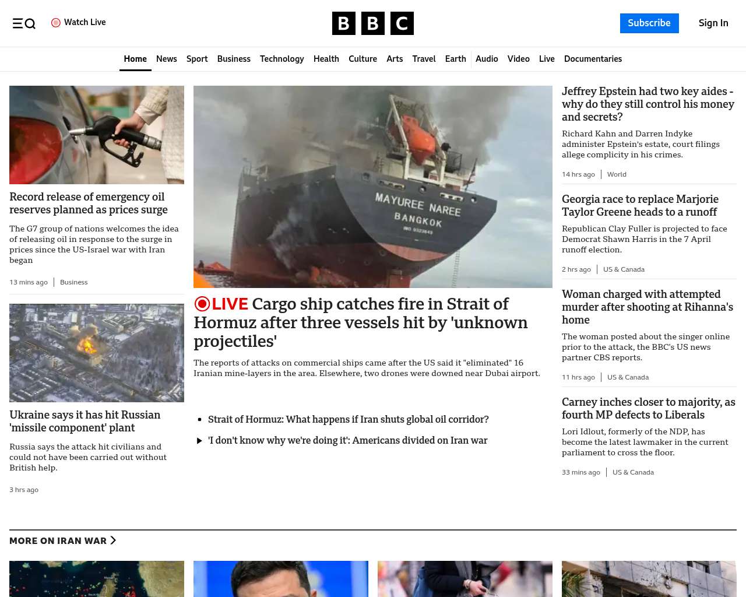
Task: Open the Video section
Action: pyautogui.click(x=519, y=59)
